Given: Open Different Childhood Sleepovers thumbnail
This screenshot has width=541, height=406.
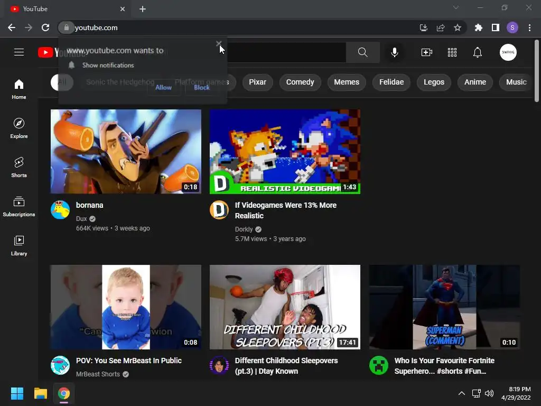Looking at the screenshot, I should coord(285,307).
